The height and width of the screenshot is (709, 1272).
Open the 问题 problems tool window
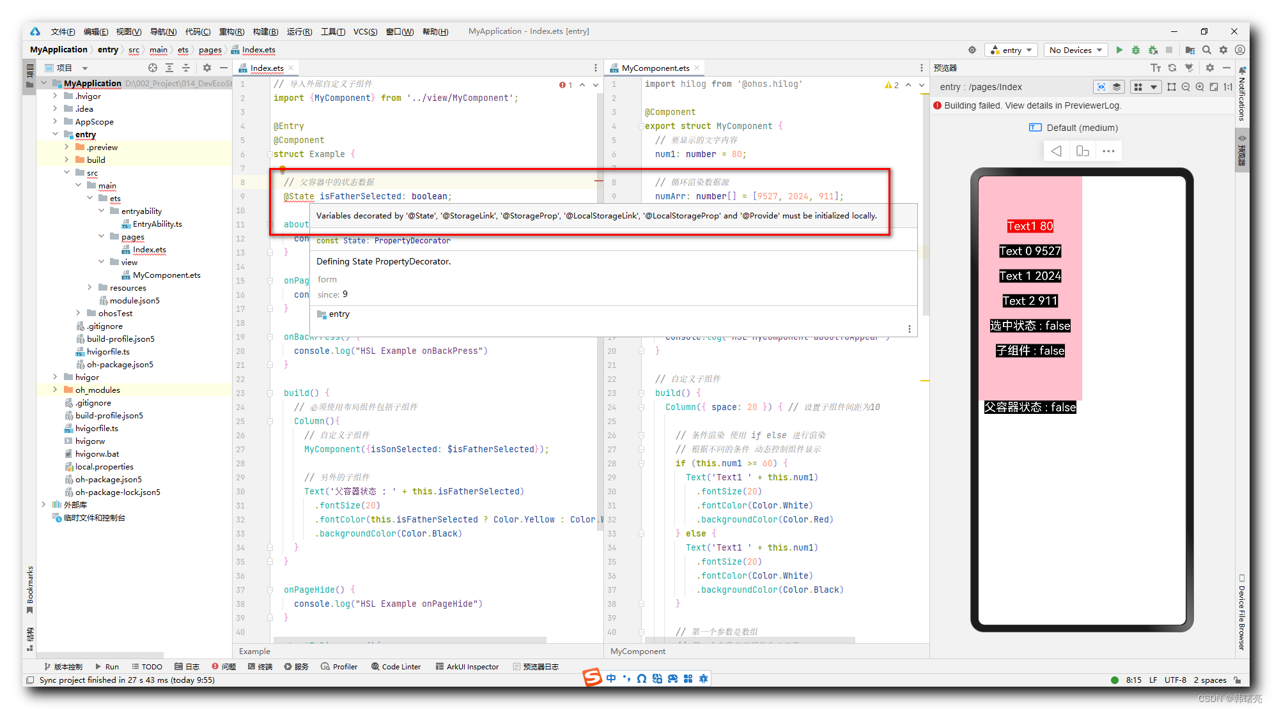[x=224, y=666]
